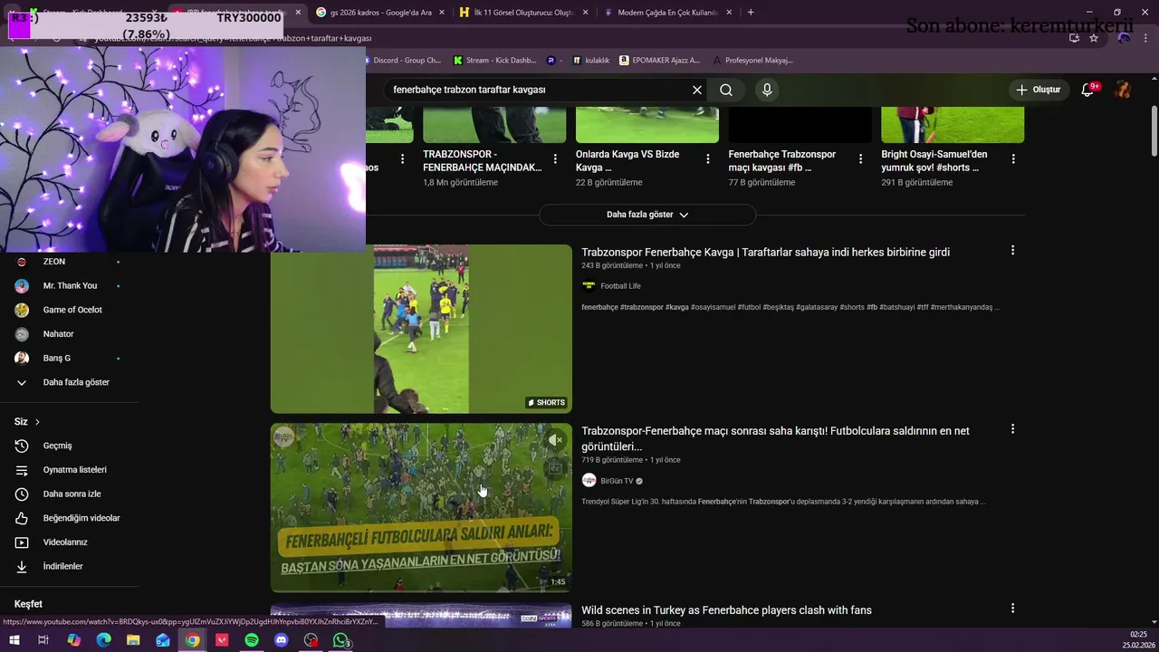Clear the YouTube search box

pyautogui.click(x=696, y=90)
